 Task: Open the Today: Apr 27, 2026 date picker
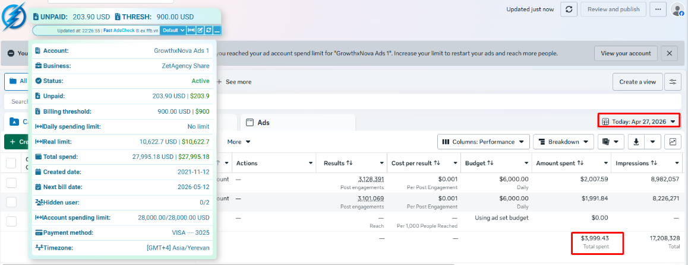(639, 122)
